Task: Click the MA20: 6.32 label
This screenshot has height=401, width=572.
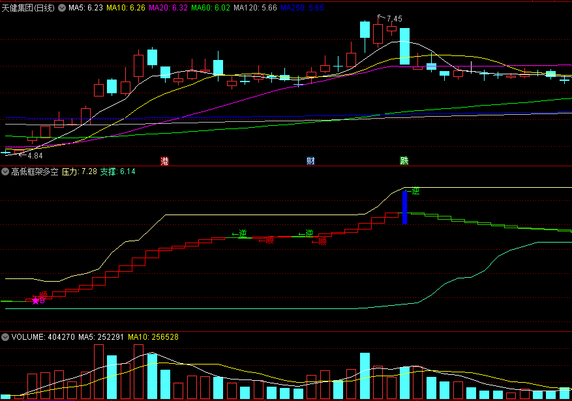Action: pyautogui.click(x=168, y=8)
